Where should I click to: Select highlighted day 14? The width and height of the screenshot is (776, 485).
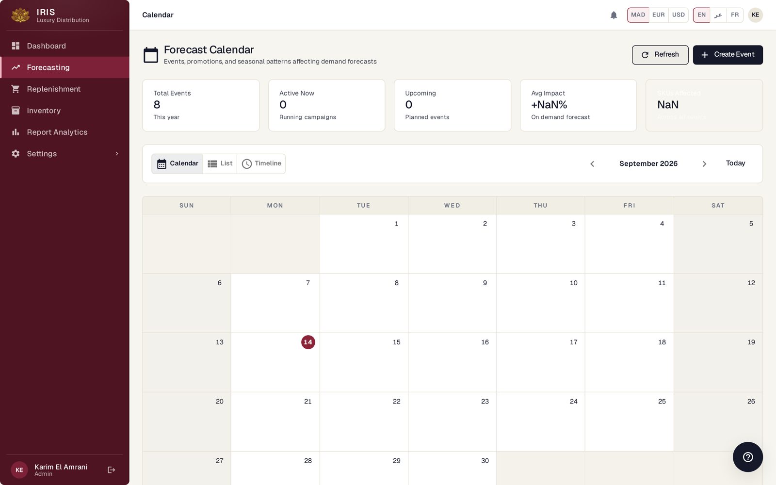[308, 342]
